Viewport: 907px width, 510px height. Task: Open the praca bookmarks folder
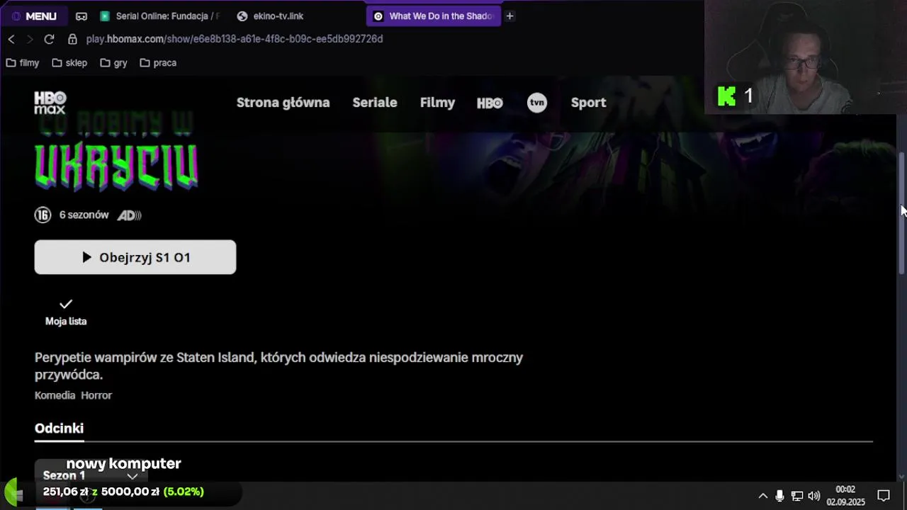(158, 63)
